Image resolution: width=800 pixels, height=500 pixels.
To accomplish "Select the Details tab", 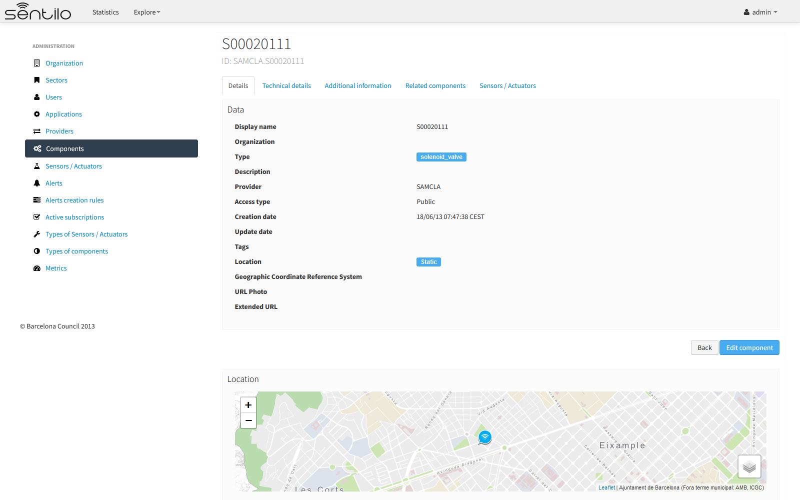I will [238, 85].
